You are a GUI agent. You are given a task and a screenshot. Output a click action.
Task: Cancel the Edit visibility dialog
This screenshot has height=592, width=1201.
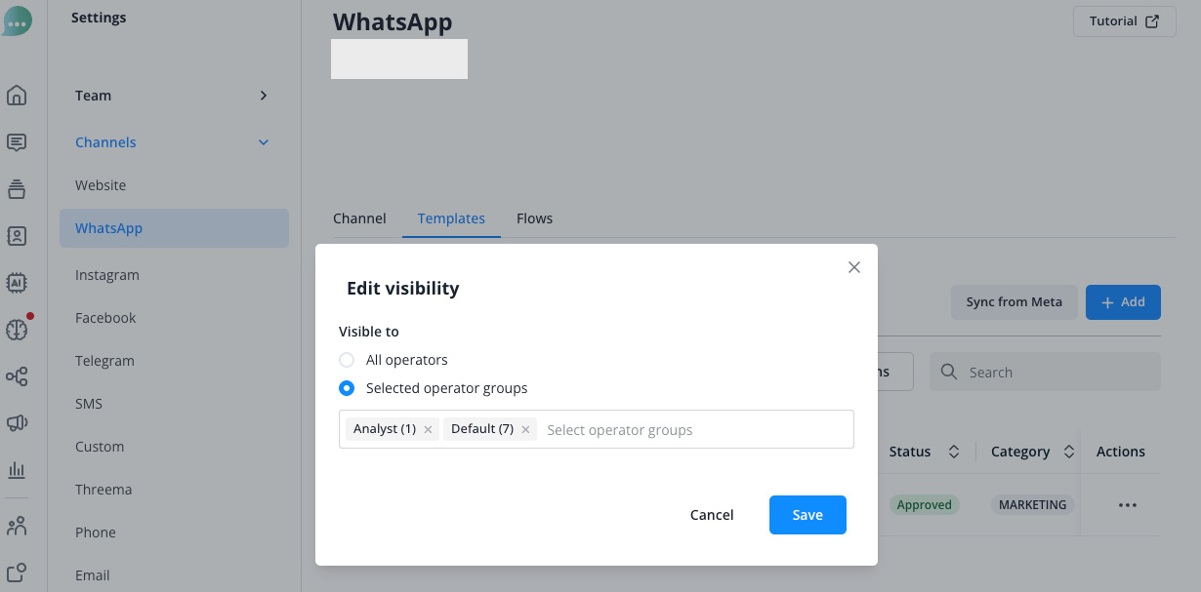click(712, 515)
